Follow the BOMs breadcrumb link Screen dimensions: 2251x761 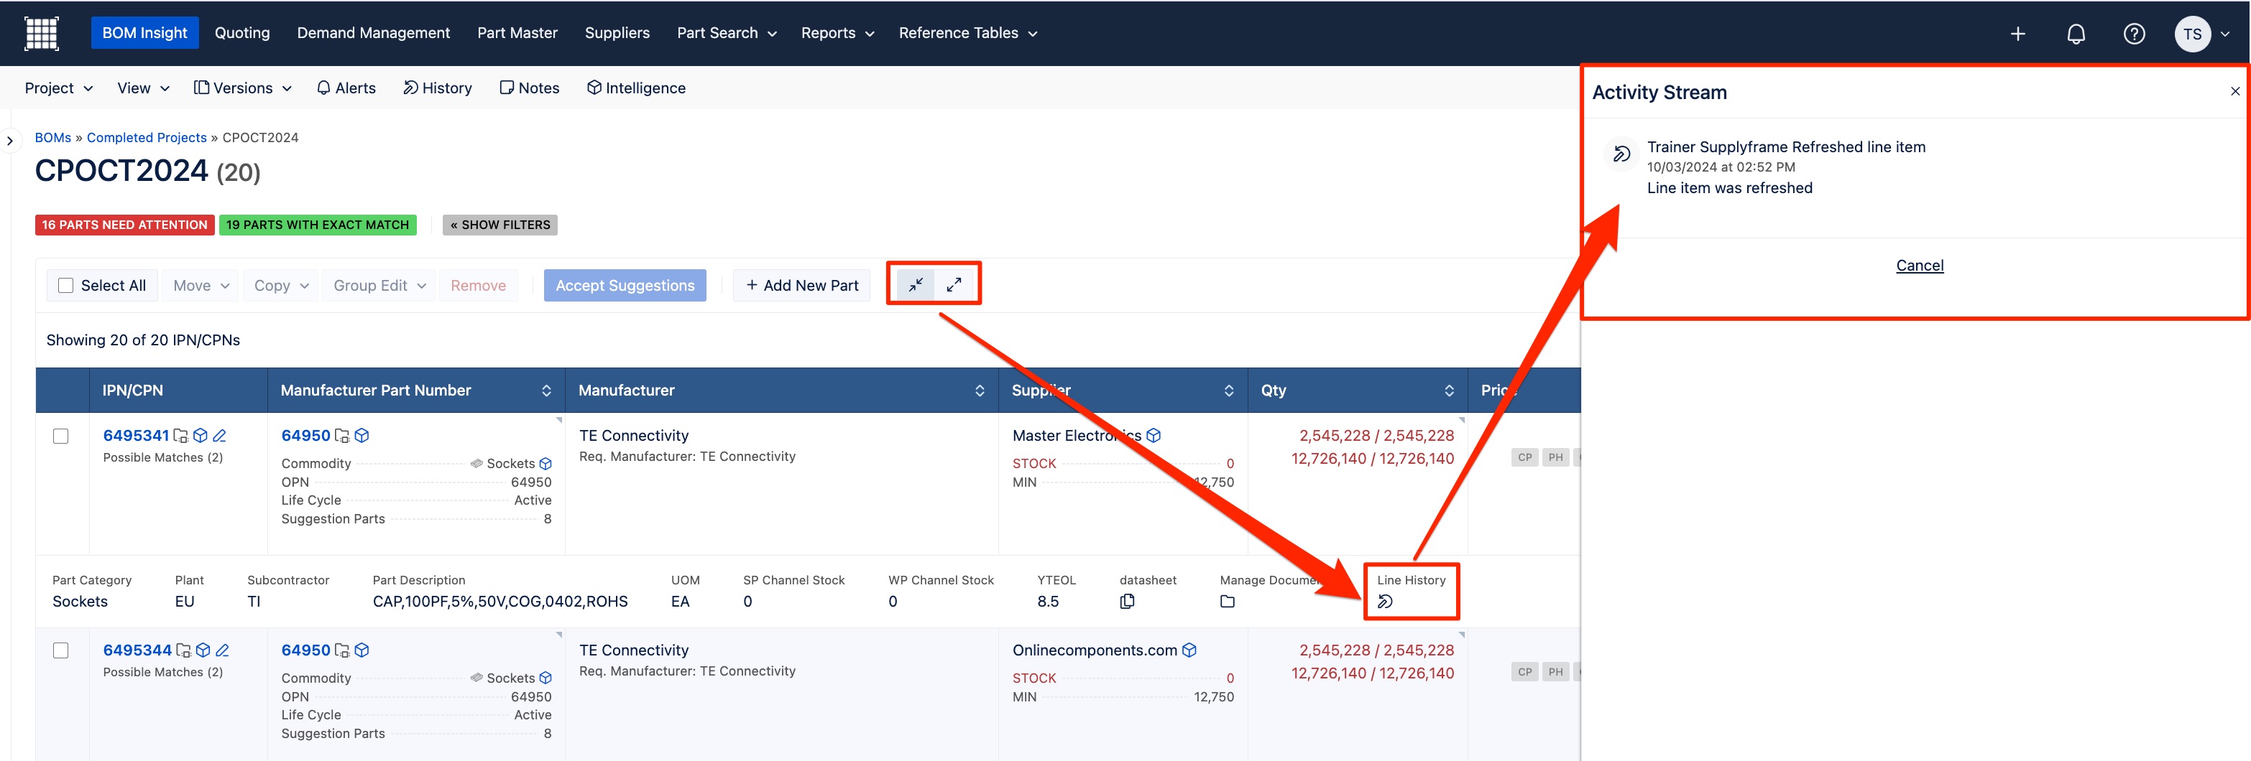52,138
